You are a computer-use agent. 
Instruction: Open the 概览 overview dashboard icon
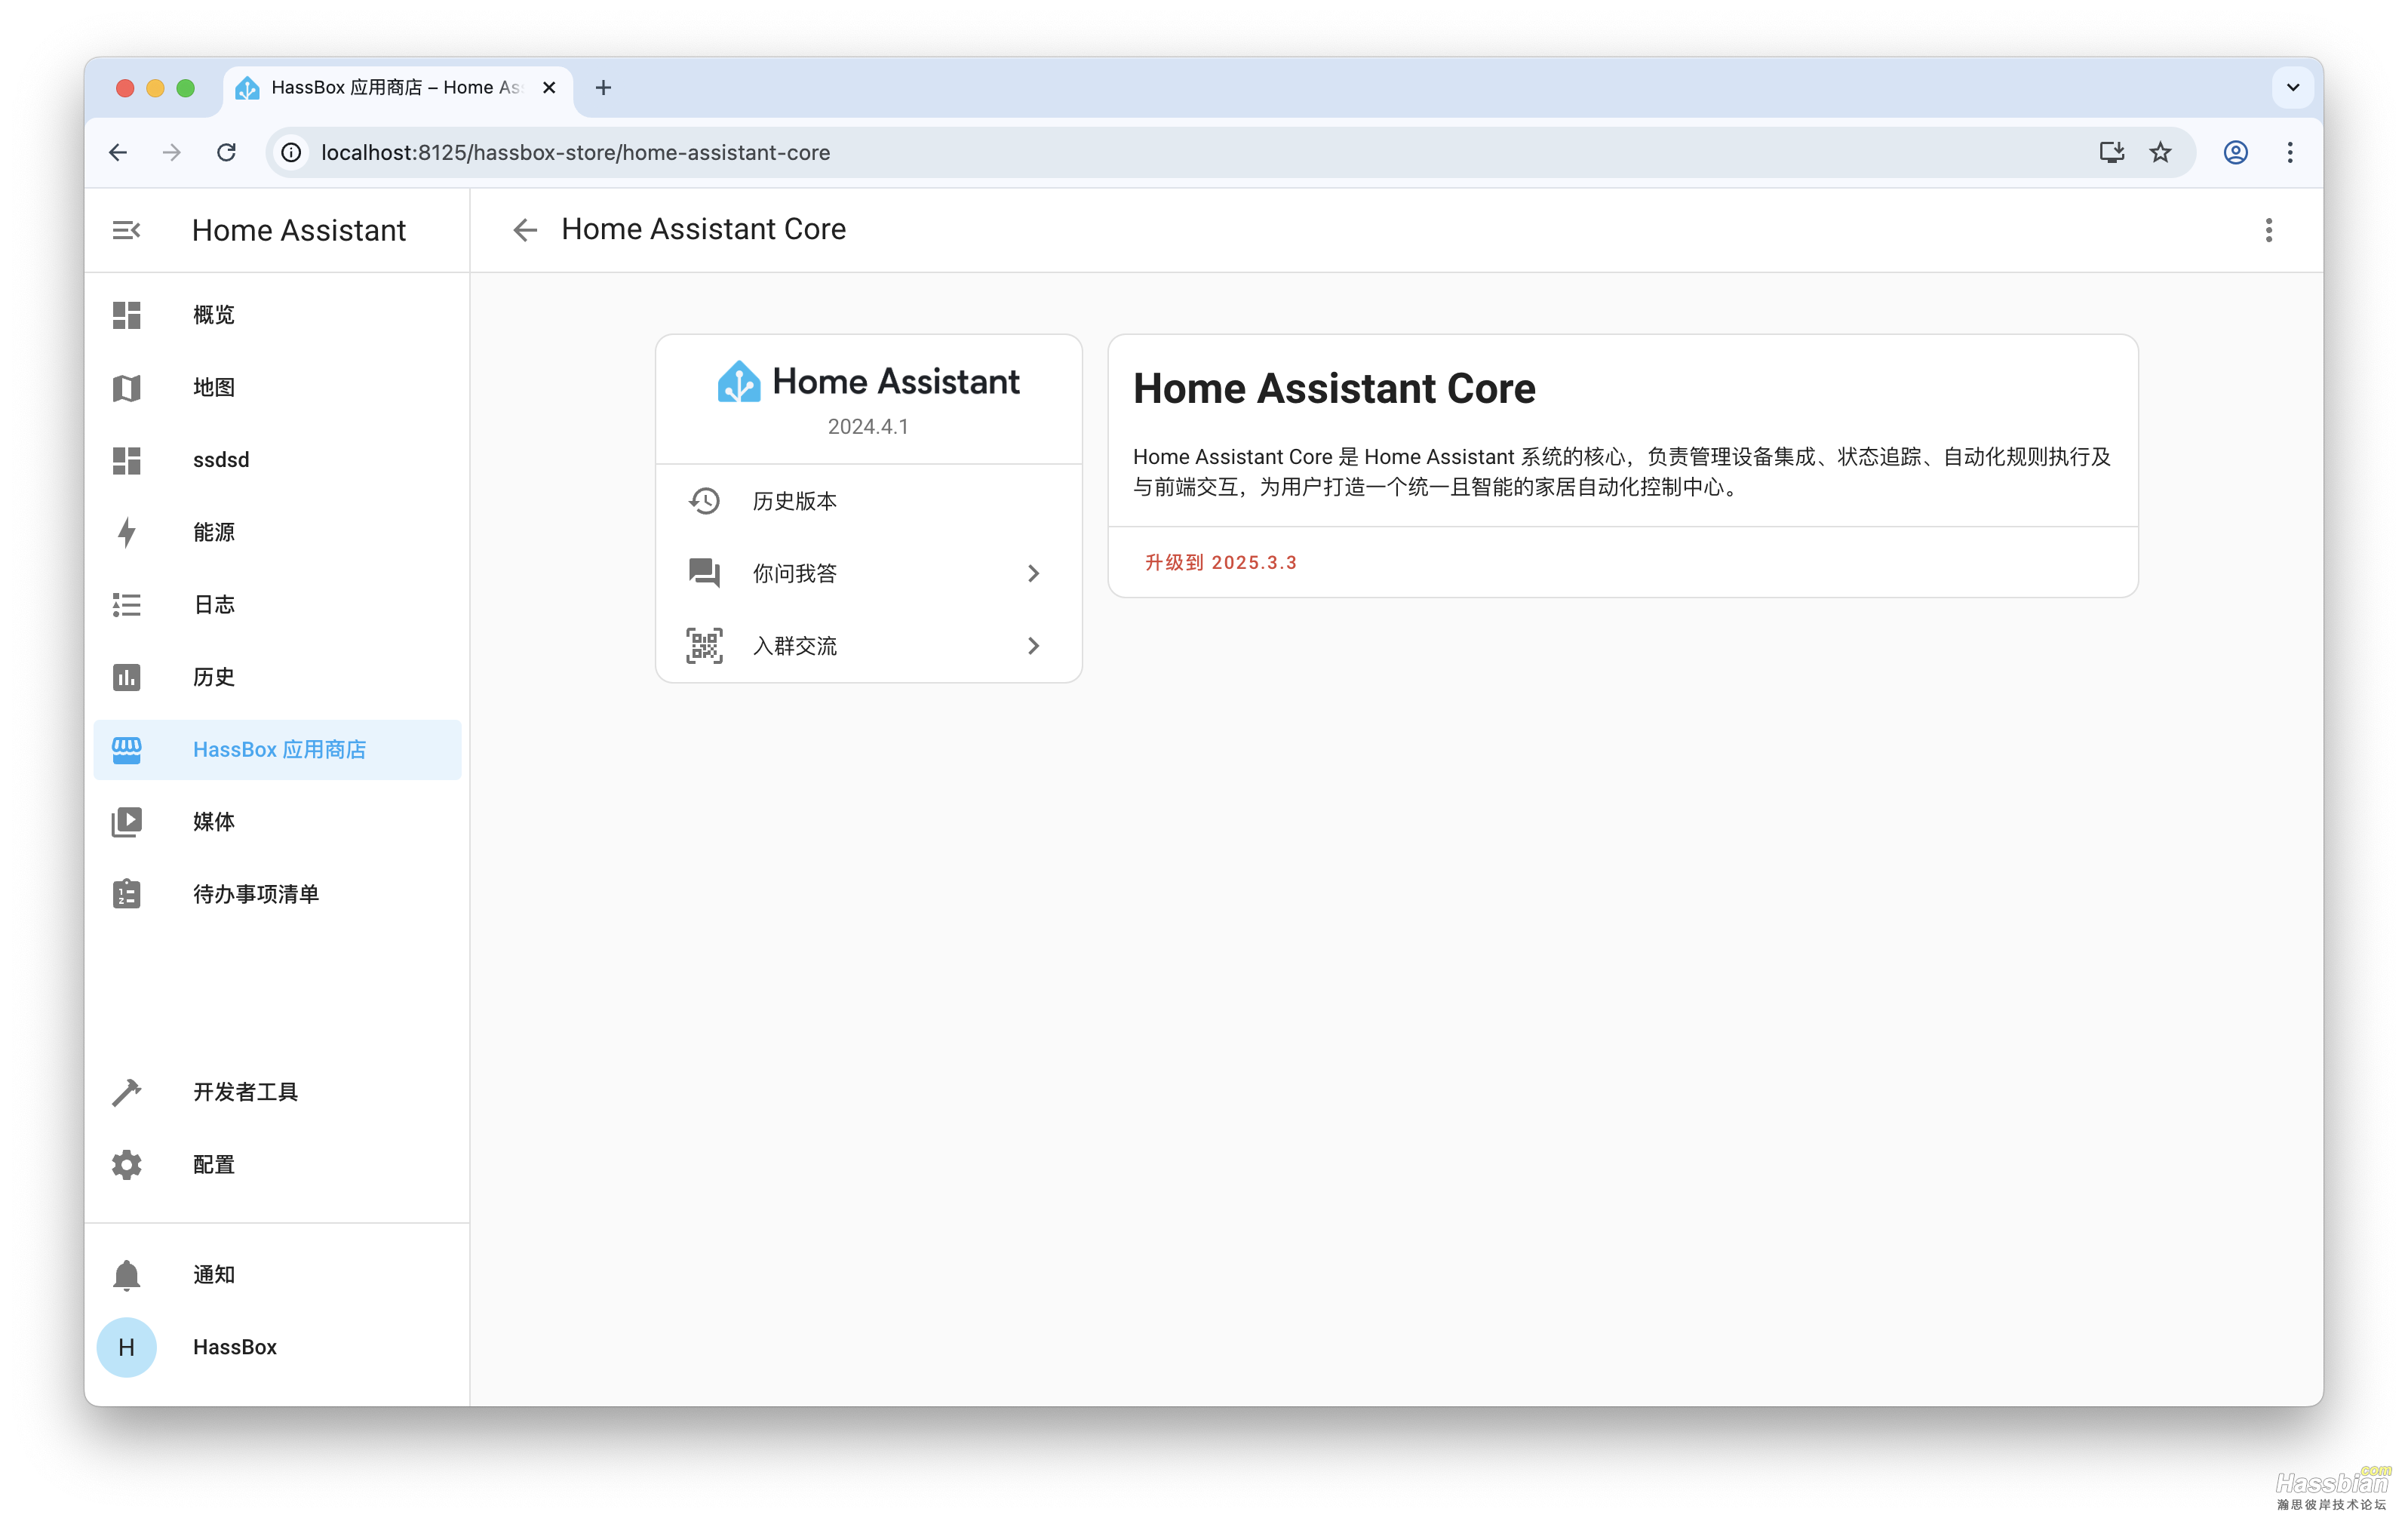126,315
